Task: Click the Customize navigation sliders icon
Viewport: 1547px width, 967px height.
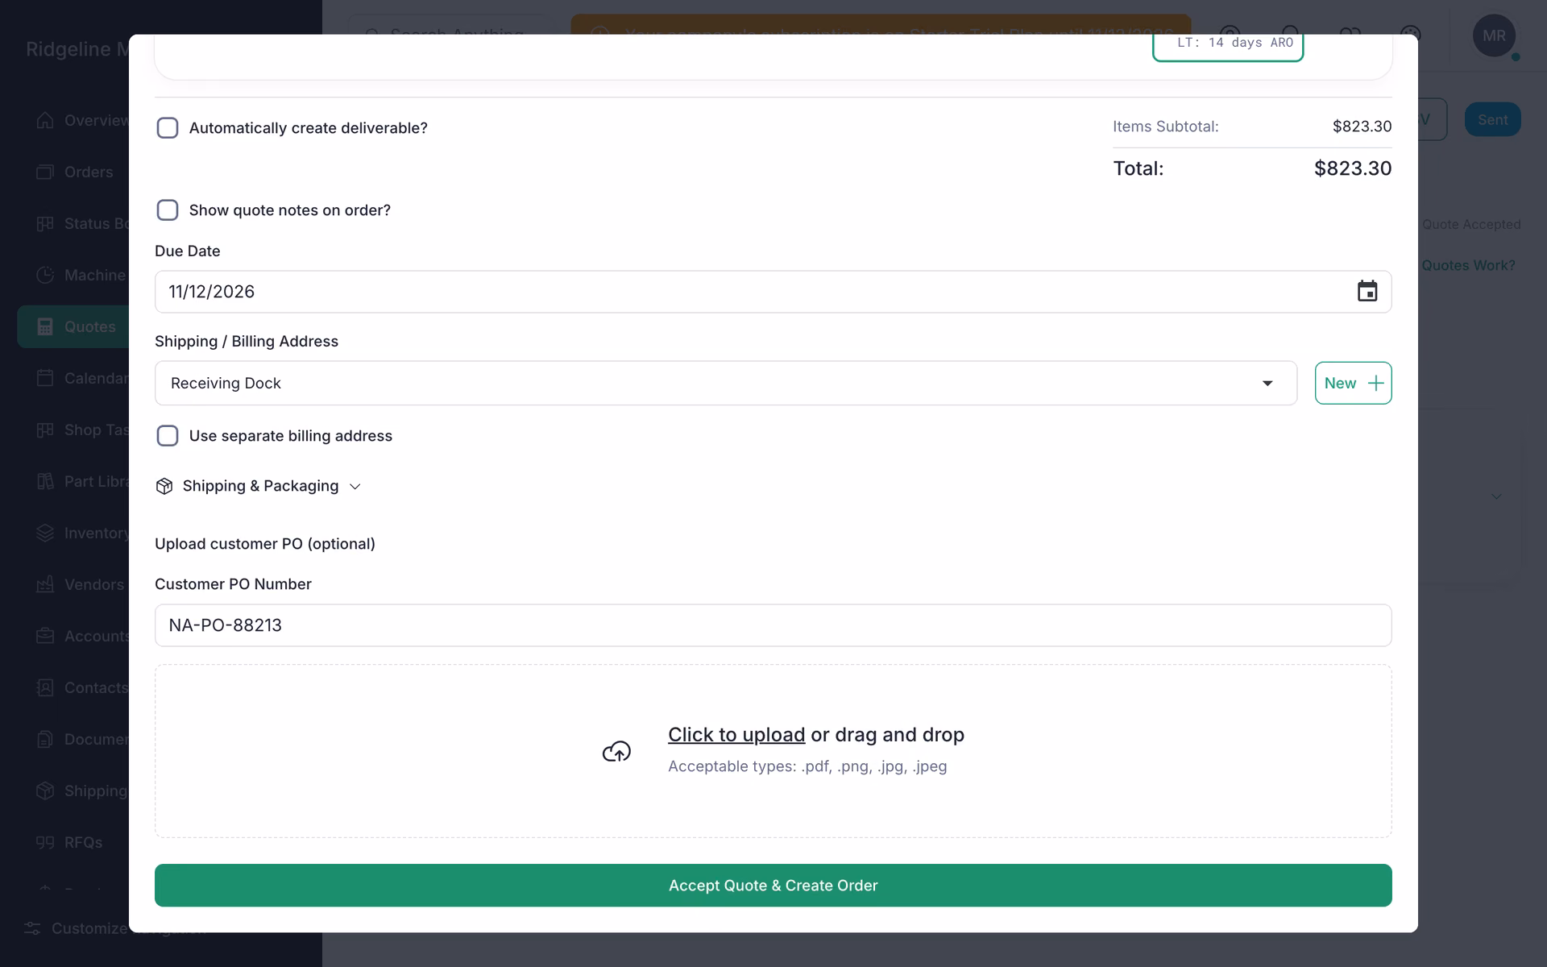Action: 32,928
